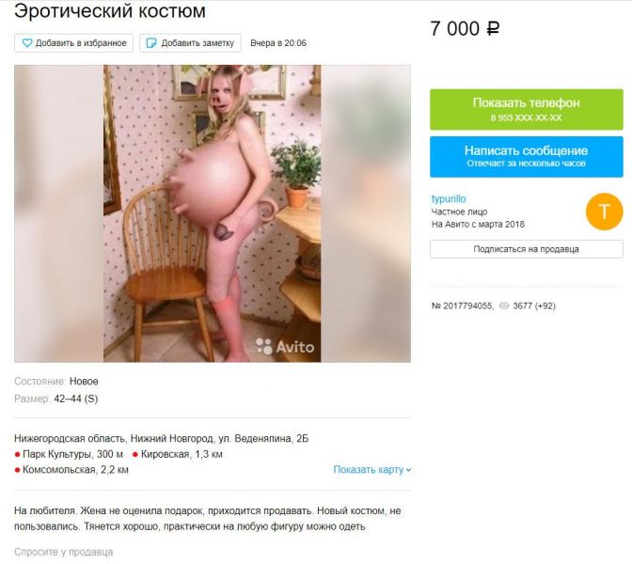Click Добавить в избранное button text
Screen dimensions: 632x564
click(81, 43)
